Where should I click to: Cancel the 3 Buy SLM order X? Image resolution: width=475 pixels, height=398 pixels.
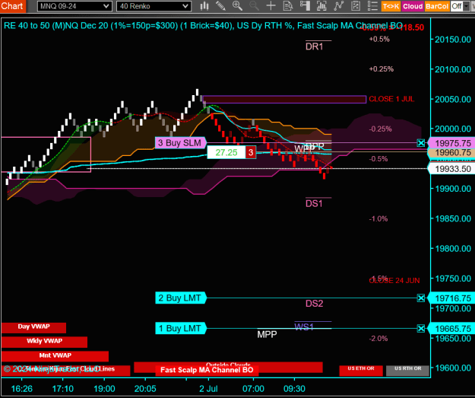(x=421, y=143)
